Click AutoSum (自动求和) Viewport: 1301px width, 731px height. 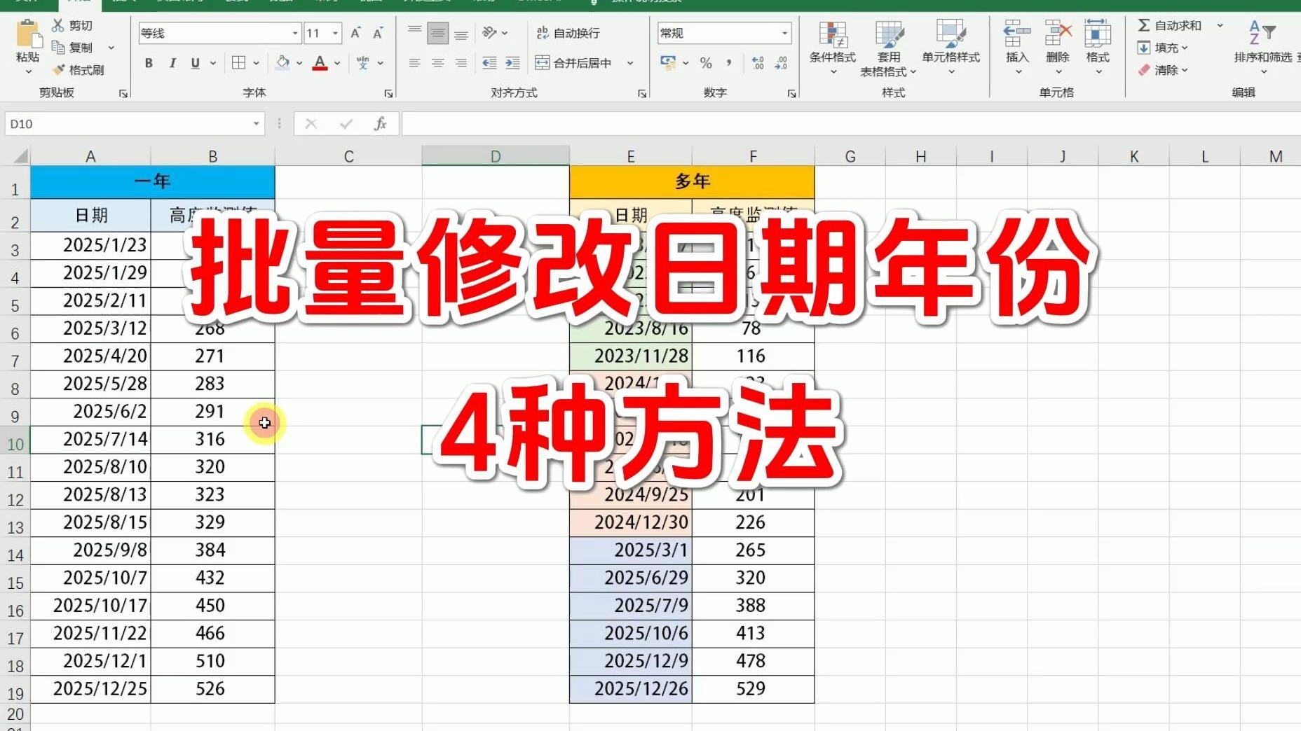(1169, 25)
